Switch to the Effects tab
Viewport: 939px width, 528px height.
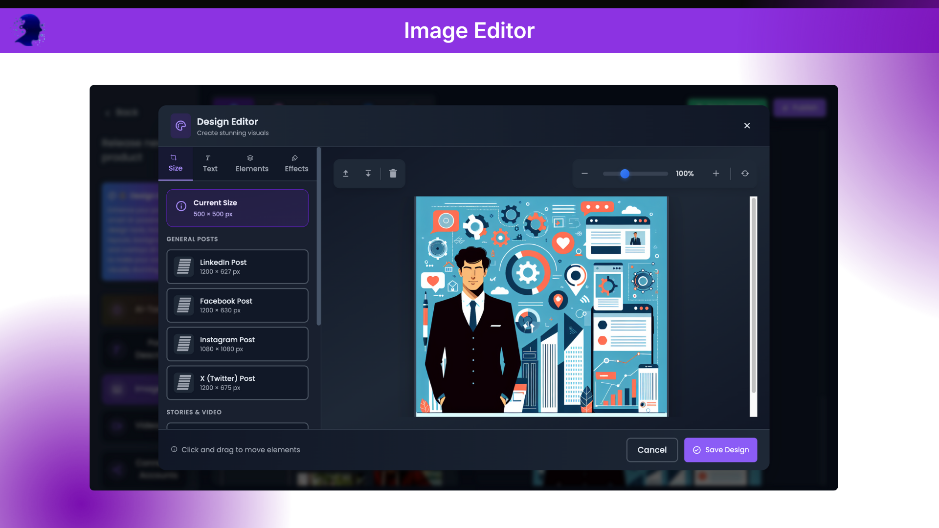tap(296, 164)
